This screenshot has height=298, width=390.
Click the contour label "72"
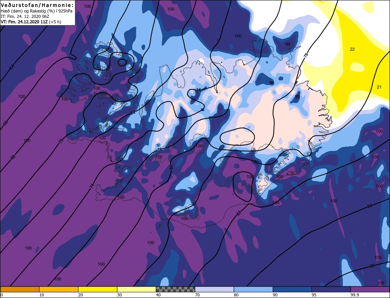point(133,112)
